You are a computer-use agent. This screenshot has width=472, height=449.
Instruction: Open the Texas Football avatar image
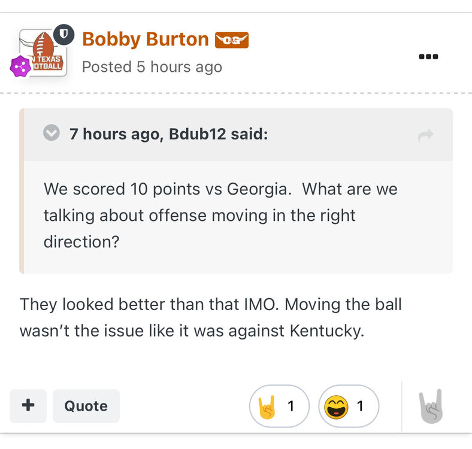pos(43,53)
